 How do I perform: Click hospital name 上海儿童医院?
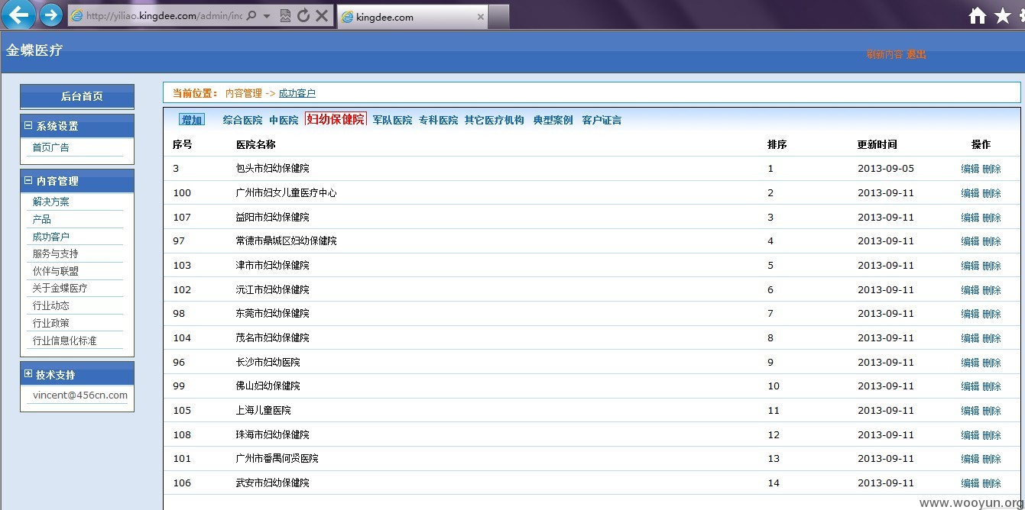(x=264, y=410)
